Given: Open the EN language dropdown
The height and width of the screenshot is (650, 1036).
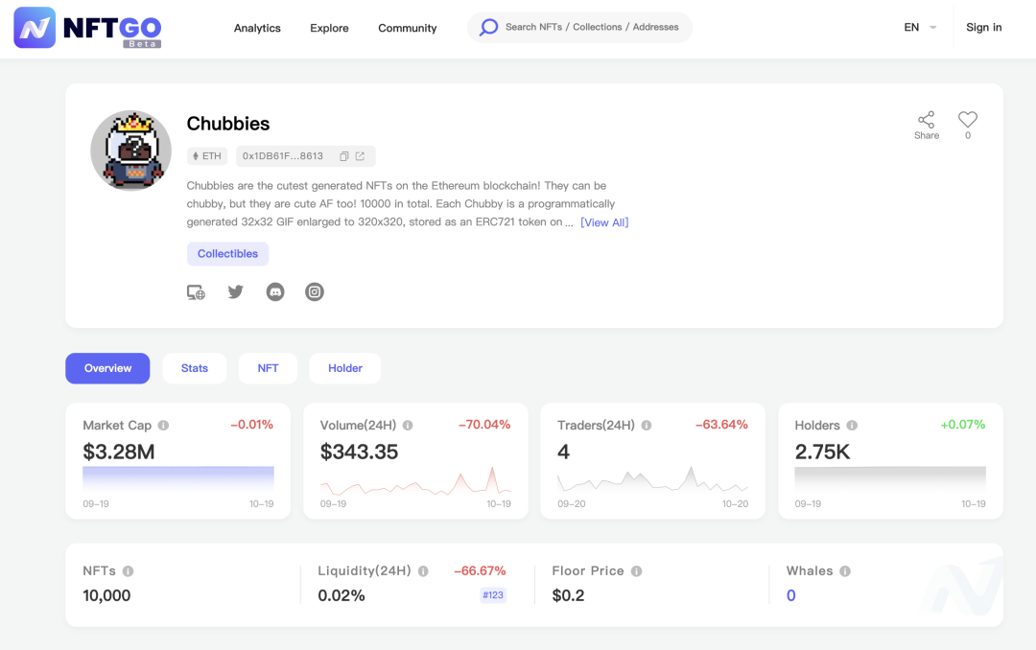Looking at the screenshot, I should pyautogui.click(x=919, y=28).
